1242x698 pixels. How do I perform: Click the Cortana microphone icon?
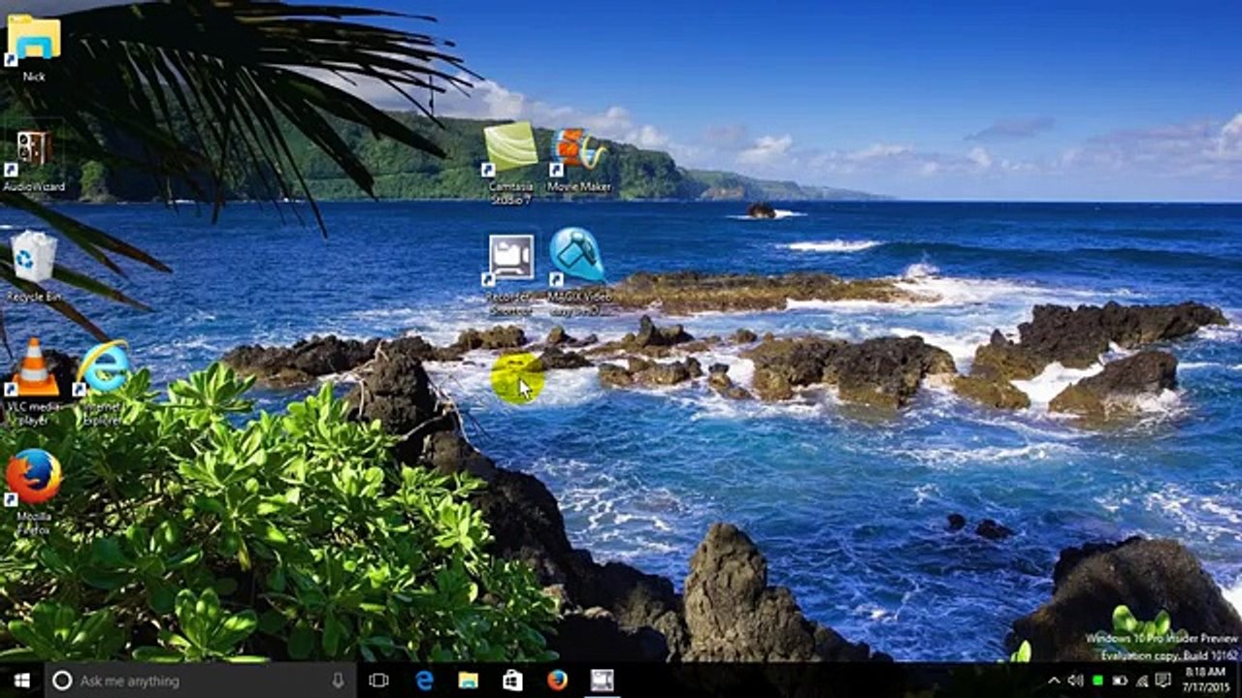point(338,680)
